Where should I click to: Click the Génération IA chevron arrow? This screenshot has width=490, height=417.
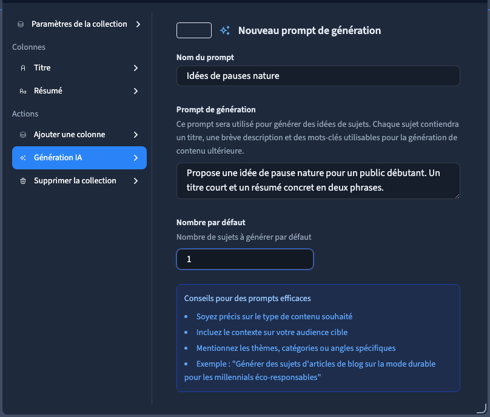tap(136, 158)
